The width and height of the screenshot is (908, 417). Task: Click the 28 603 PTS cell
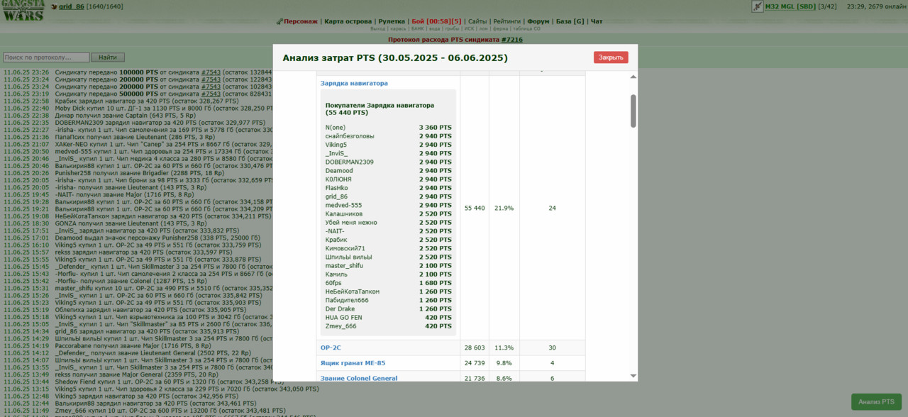[x=475, y=347]
